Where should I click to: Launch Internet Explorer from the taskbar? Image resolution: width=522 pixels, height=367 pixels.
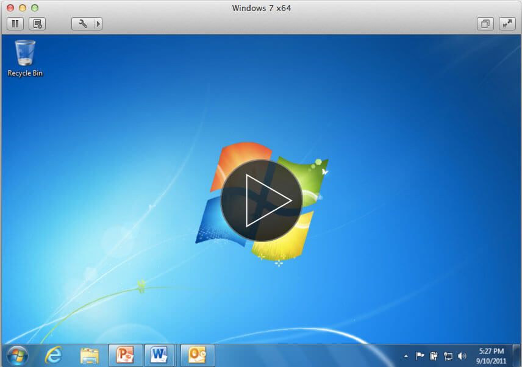[54, 355]
